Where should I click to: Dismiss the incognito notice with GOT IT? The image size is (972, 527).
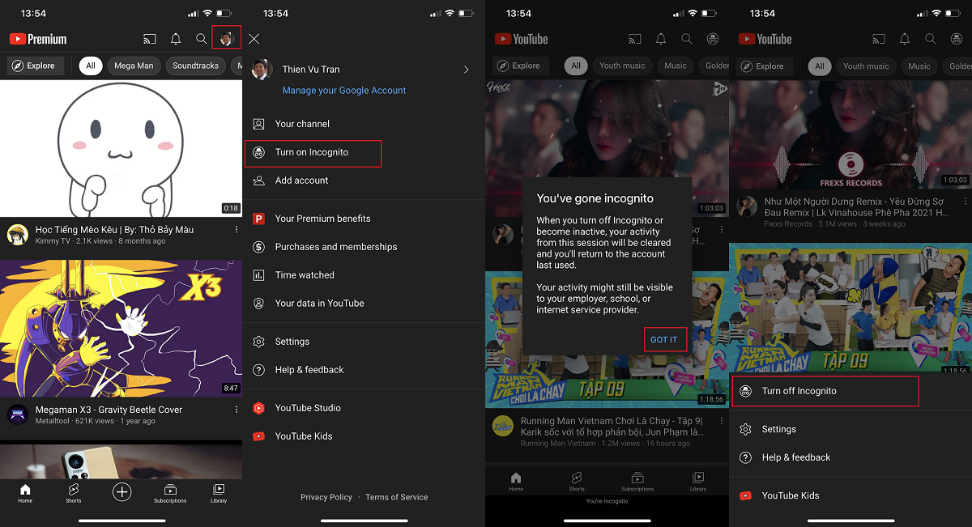[665, 339]
